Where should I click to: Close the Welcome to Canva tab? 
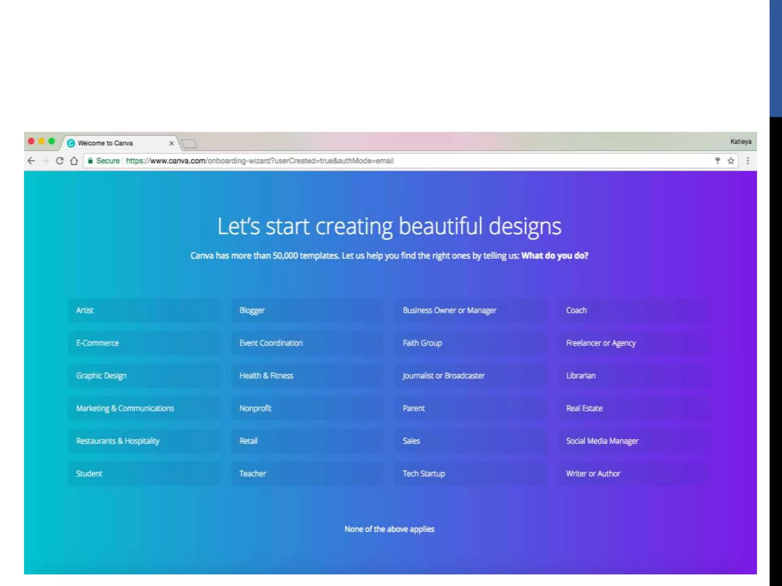click(x=171, y=143)
